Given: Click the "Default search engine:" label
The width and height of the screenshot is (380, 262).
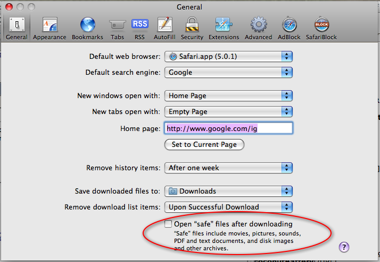Looking at the screenshot, I should pos(123,73).
